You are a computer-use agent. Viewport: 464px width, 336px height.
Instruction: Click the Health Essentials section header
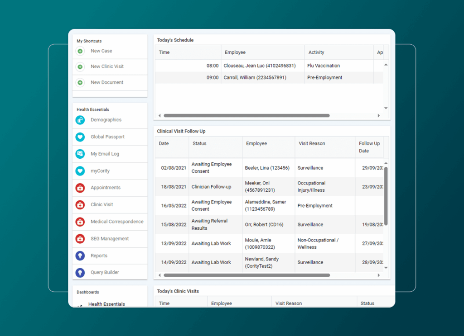pos(92,109)
